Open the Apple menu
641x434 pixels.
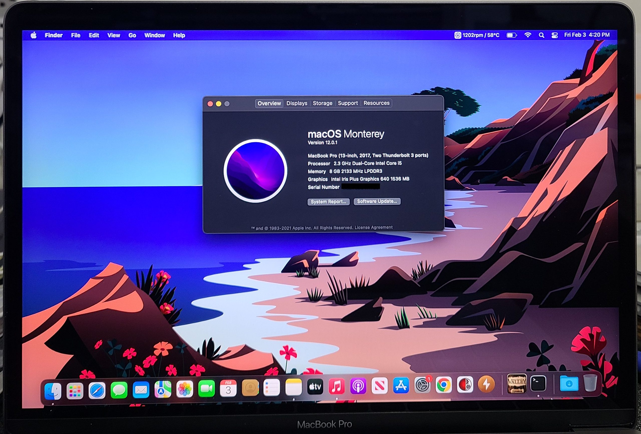pos(34,35)
